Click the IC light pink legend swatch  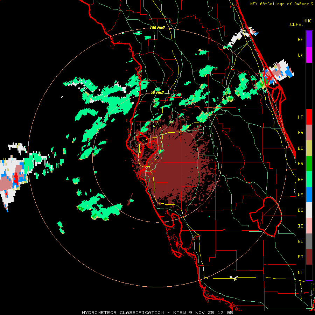pyautogui.click(x=309, y=226)
